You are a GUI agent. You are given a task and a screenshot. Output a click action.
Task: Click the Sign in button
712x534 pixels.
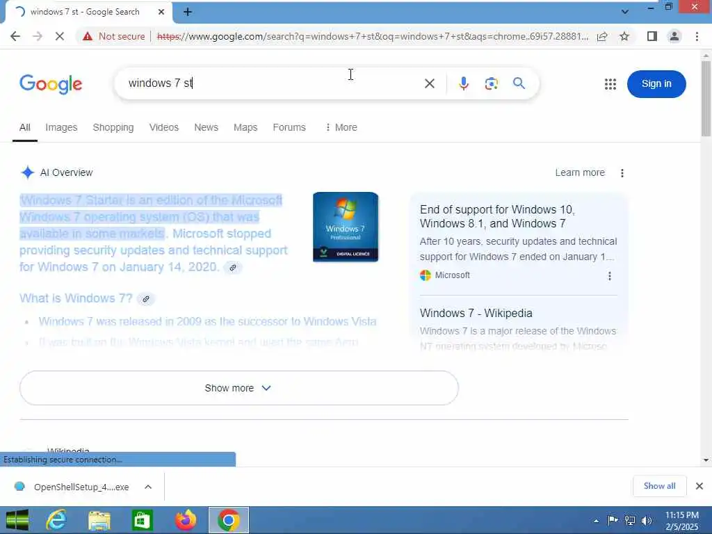coord(656,84)
